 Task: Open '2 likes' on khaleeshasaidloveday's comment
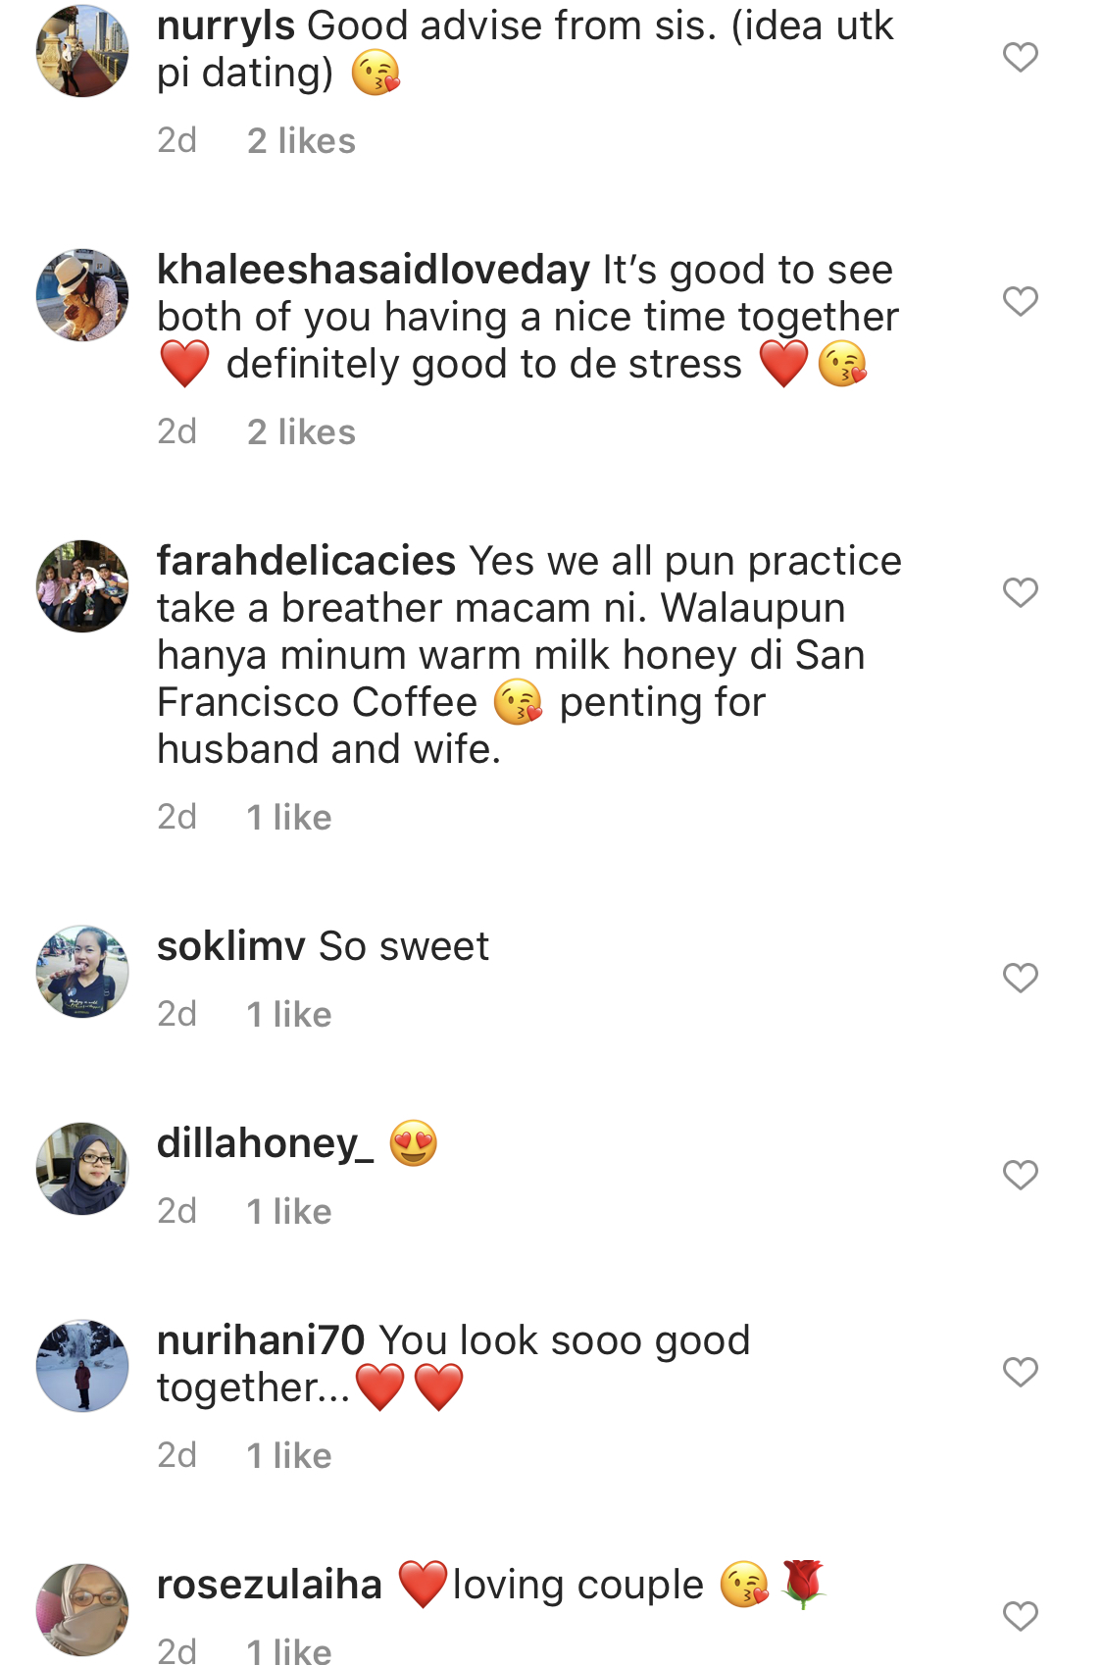pos(301,432)
